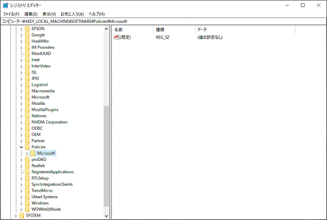
Task: Click the Mozilla folder icon
Action: 27,103
